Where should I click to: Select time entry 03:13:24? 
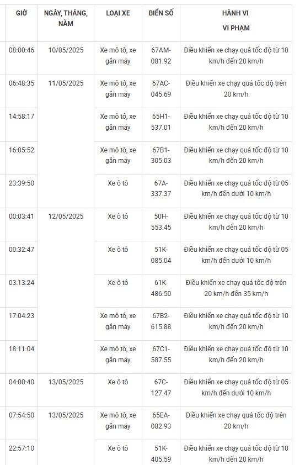[22, 283]
